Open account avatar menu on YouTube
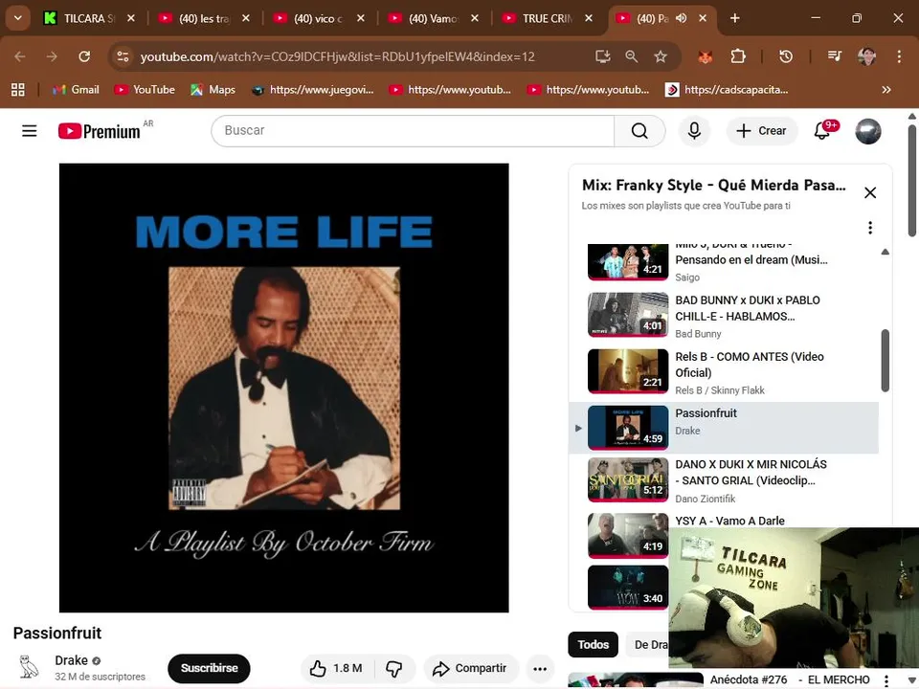 click(868, 131)
